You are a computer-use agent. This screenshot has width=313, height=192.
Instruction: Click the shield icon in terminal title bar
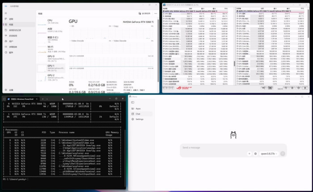pos(4,99)
